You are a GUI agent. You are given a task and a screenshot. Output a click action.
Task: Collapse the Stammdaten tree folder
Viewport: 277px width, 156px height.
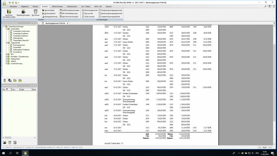pyautogui.click(x=6, y=29)
